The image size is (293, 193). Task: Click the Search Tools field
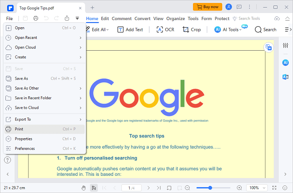(x=246, y=18)
